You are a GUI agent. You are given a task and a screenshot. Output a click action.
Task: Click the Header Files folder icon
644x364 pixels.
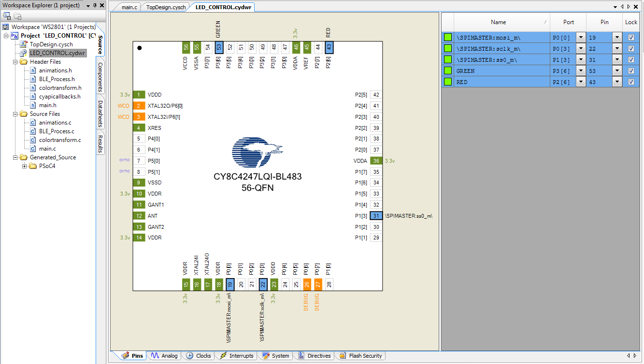pyautogui.click(x=24, y=62)
